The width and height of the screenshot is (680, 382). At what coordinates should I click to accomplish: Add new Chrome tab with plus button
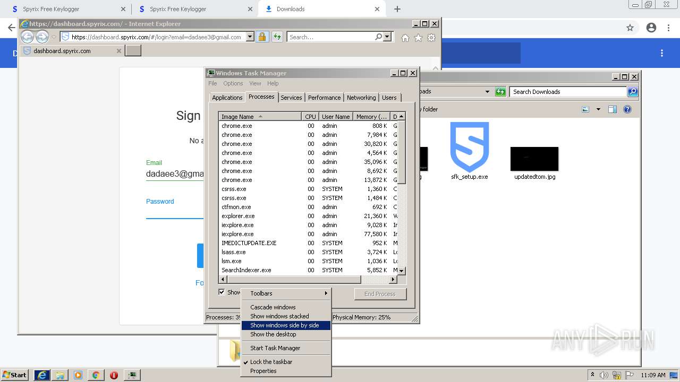[x=397, y=9]
